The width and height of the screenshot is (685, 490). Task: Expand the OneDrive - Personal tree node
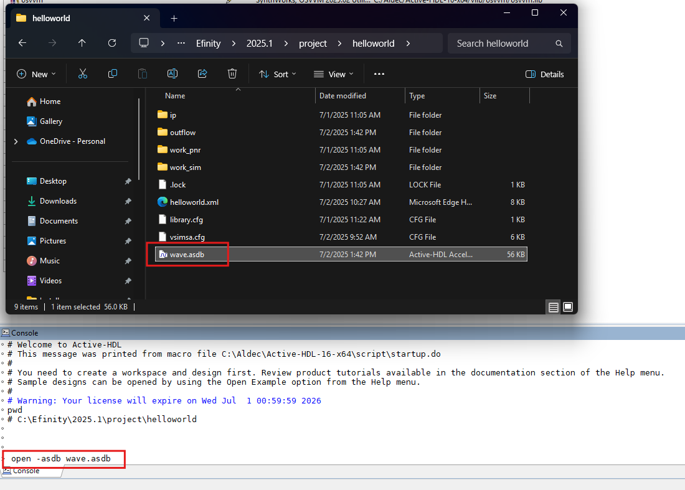coord(16,141)
